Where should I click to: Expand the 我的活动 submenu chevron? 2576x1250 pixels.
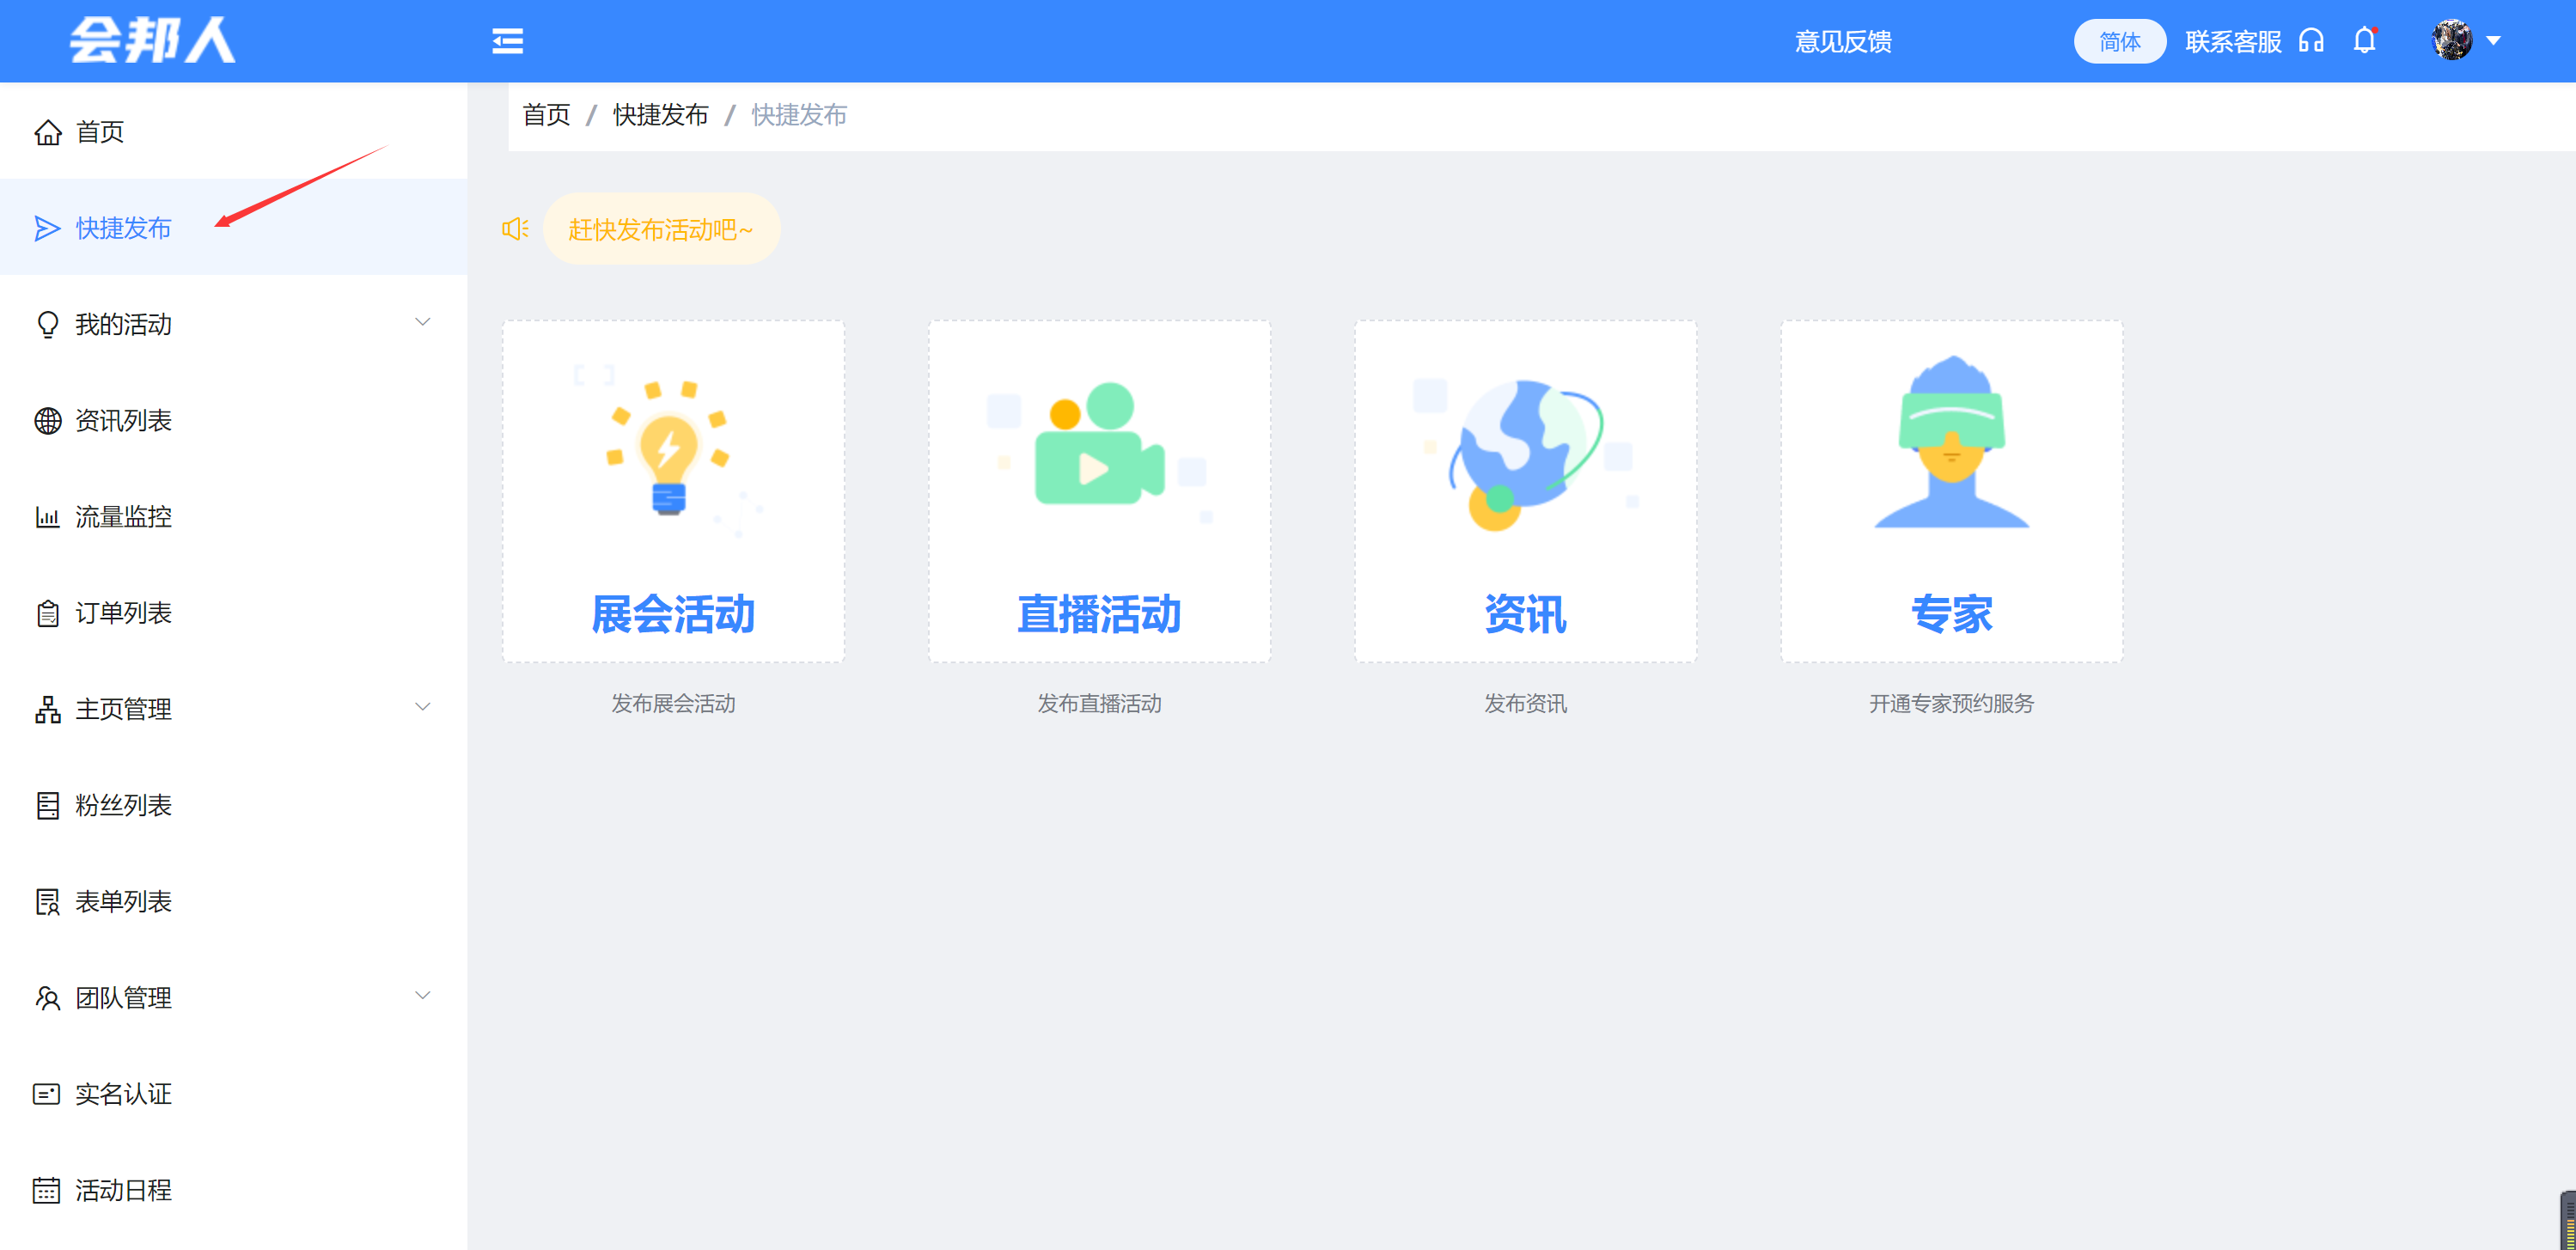click(x=422, y=322)
